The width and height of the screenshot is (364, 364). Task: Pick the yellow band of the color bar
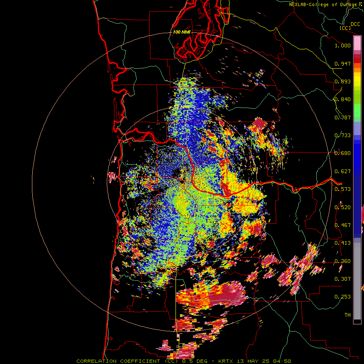pos(357,79)
